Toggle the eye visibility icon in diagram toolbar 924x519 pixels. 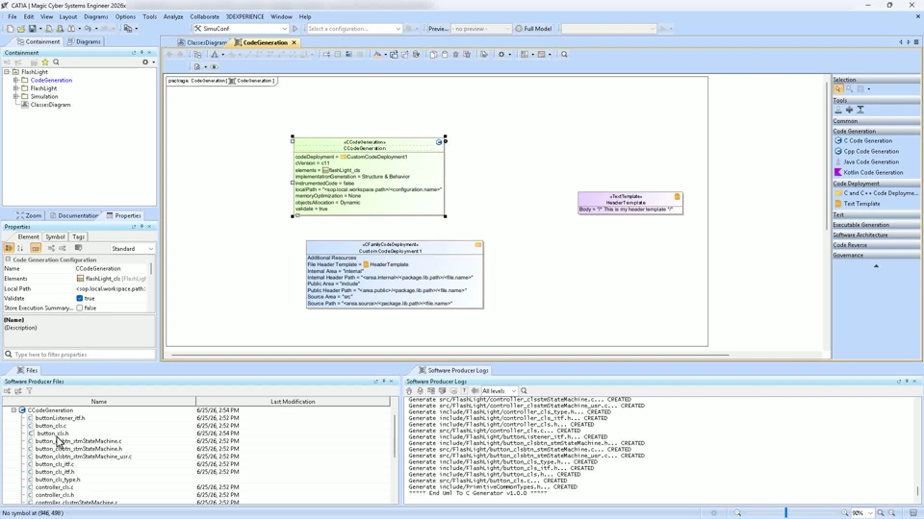[214, 67]
